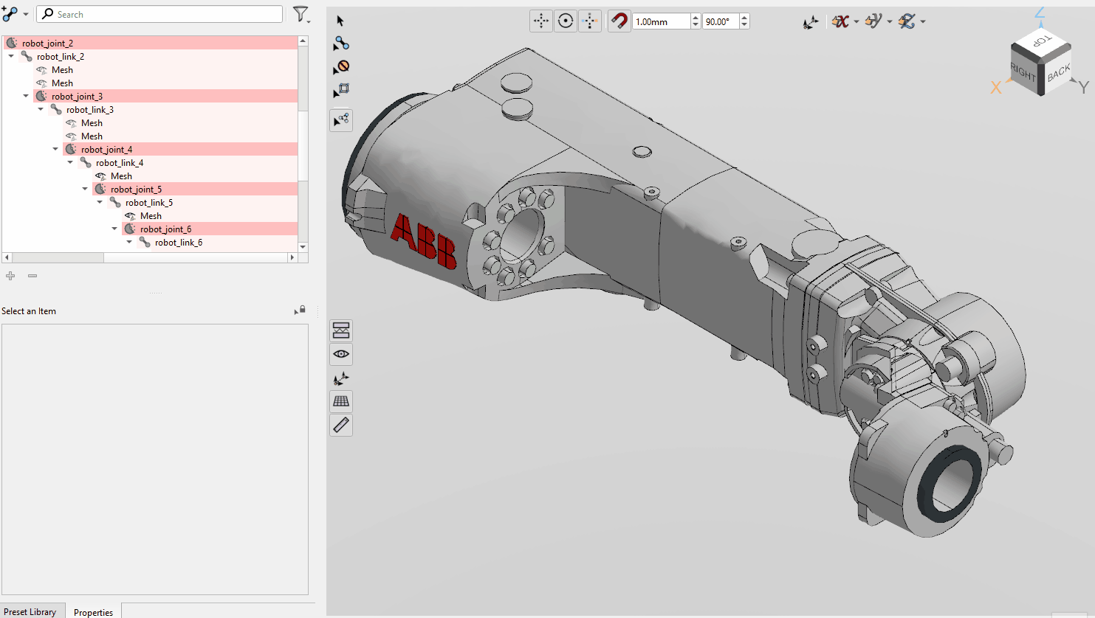Collapse the robot_link_5 tree node
Viewport: 1095px width, 618px height.
pos(100,202)
